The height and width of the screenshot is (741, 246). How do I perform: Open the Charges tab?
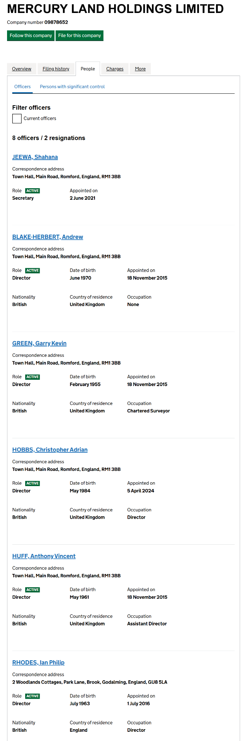(115, 69)
